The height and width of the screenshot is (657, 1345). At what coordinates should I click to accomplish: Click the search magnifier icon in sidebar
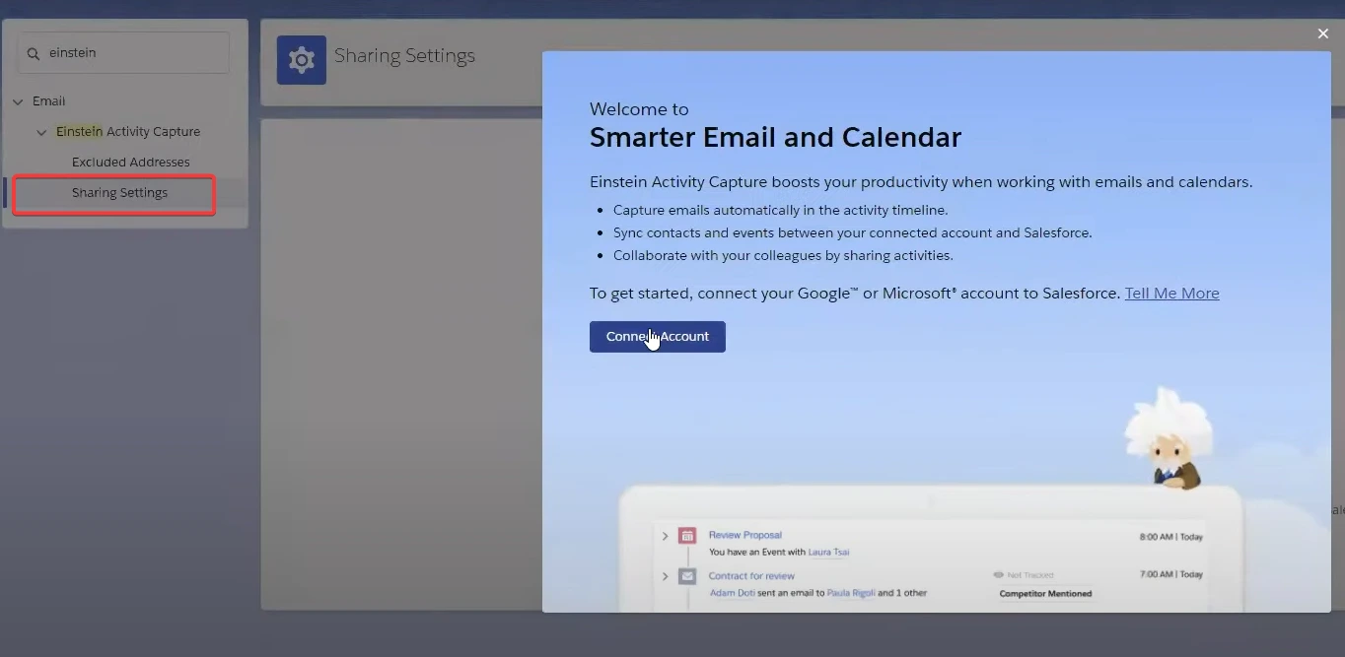[34, 53]
